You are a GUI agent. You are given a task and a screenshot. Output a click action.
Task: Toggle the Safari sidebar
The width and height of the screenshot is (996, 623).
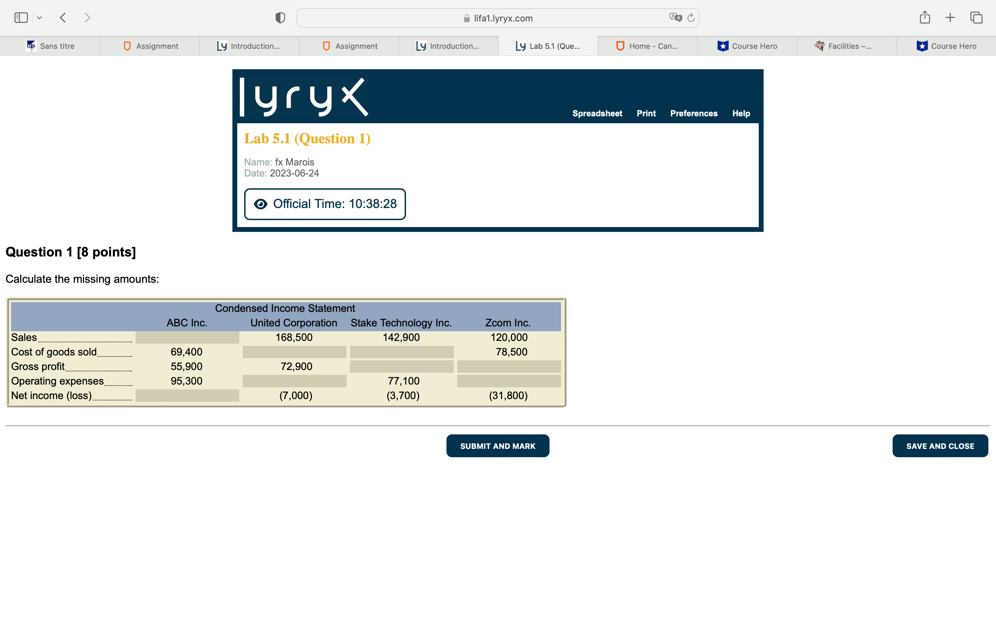pos(21,17)
